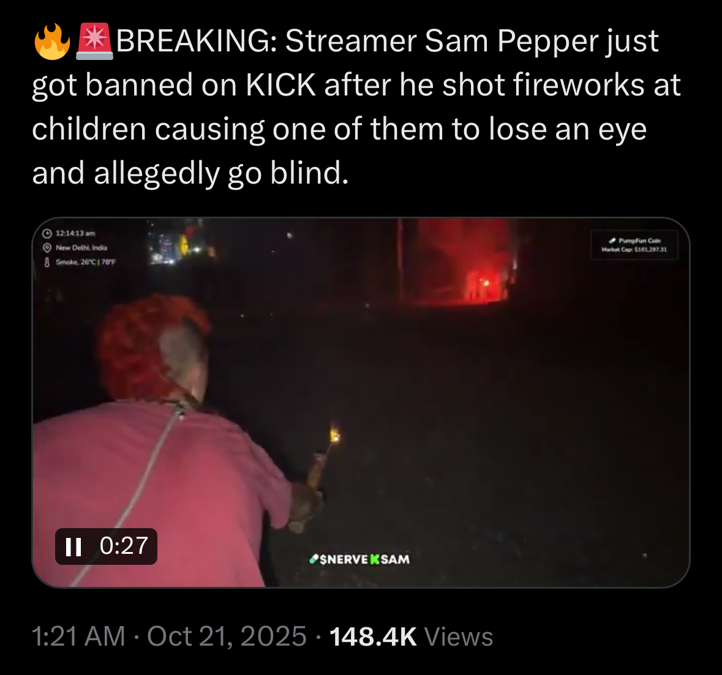This screenshot has width=722, height=675.
Task: Click the $NERVE watermark text
Action: pyautogui.click(x=344, y=559)
